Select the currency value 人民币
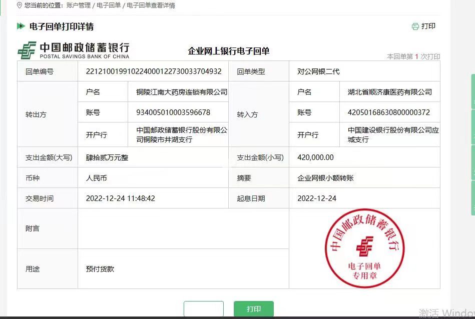The image size is (475, 319). (97, 178)
